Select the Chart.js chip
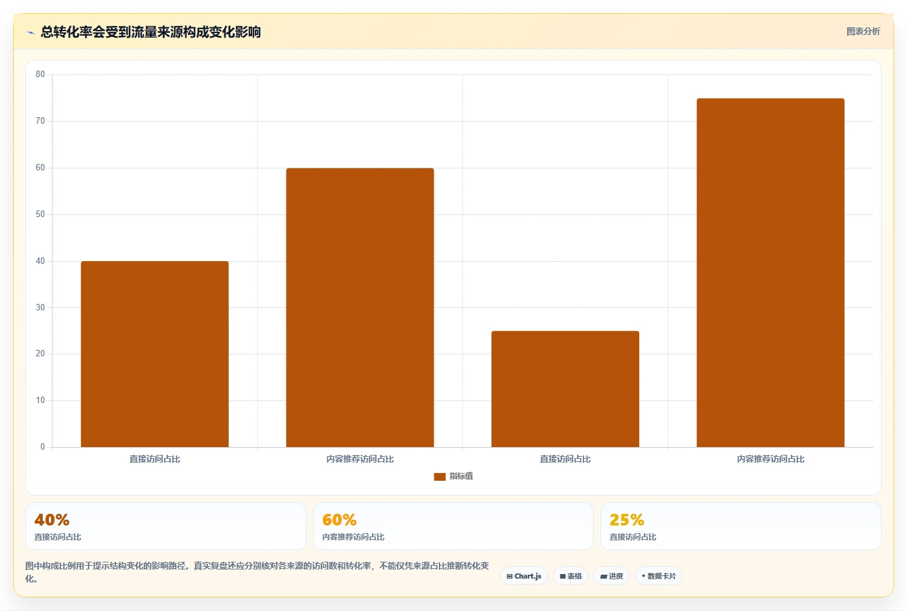Screen dimensions: 907x611 pyautogui.click(x=524, y=576)
